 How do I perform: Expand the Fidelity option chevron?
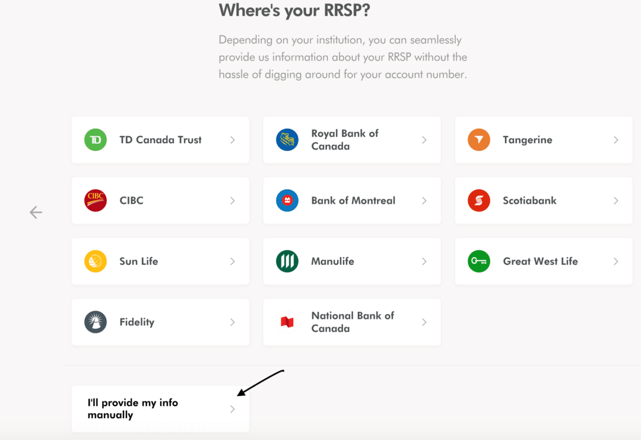[x=232, y=322]
